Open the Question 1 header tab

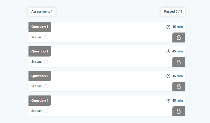pos(40,27)
